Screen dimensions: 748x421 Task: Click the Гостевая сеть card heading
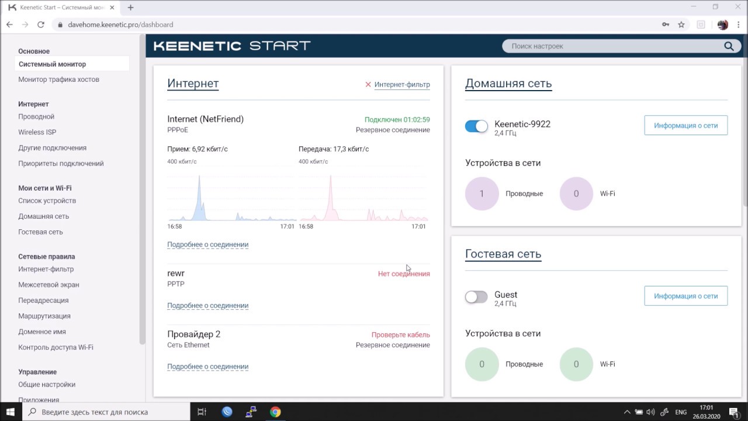(503, 254)
